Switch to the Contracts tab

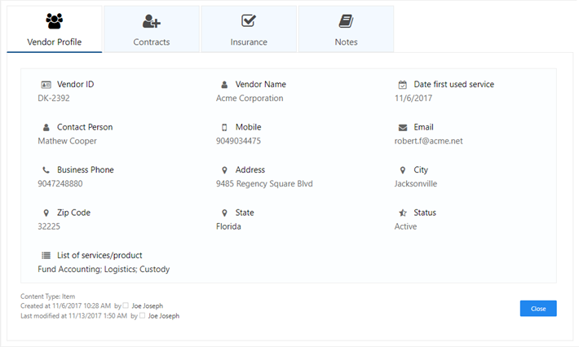coord(152,29)
